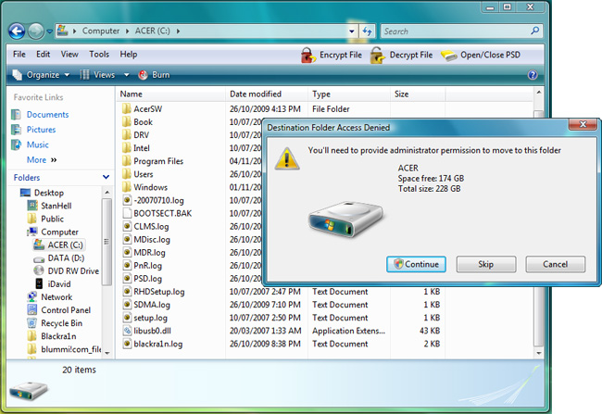Screen dimensions: 602x414
Task: Select the Users folder name
Action: point(144,174)
